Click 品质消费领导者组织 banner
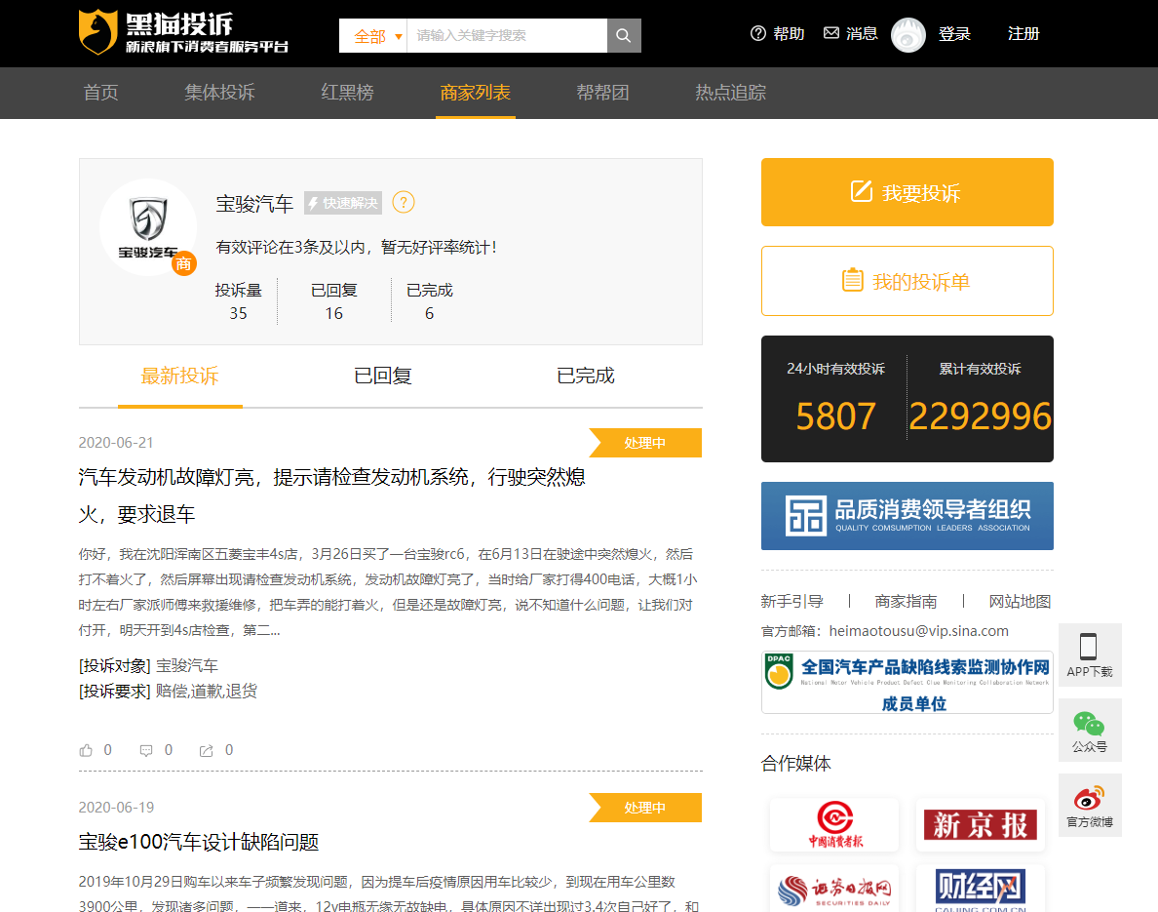The width and height of the screenshot is (1158, 912). 907,516
